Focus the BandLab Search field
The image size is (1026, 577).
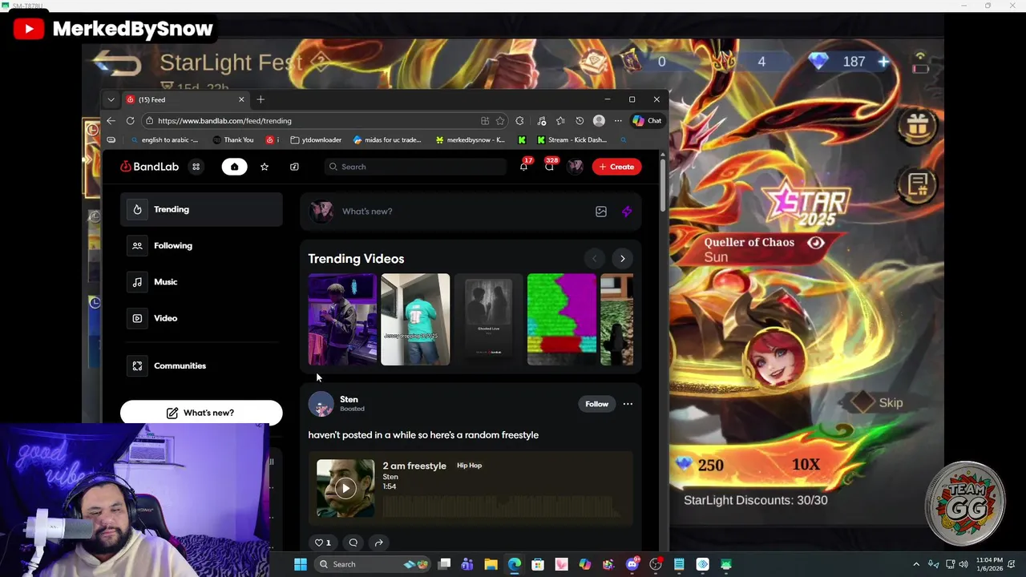point(415,167)
